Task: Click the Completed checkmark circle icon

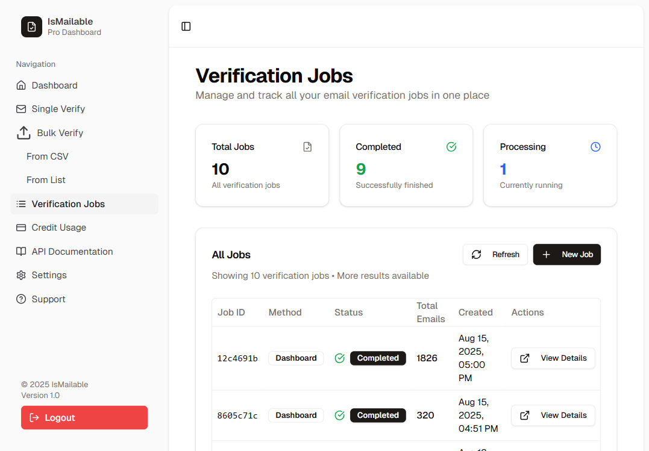Action: (451, 147)
